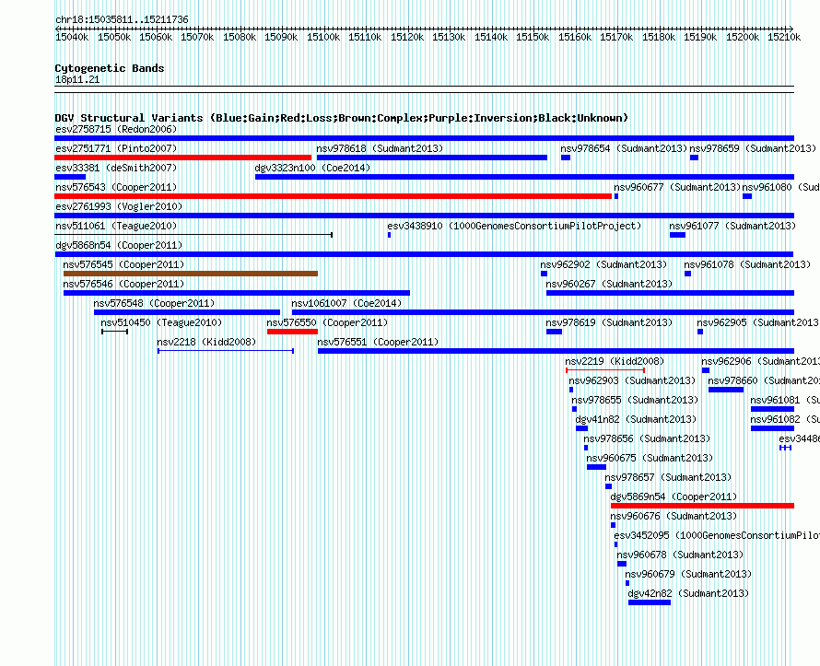Click the nsv978657 (Sudmant2013) label

pyautogui.click(x=668, y=477)
